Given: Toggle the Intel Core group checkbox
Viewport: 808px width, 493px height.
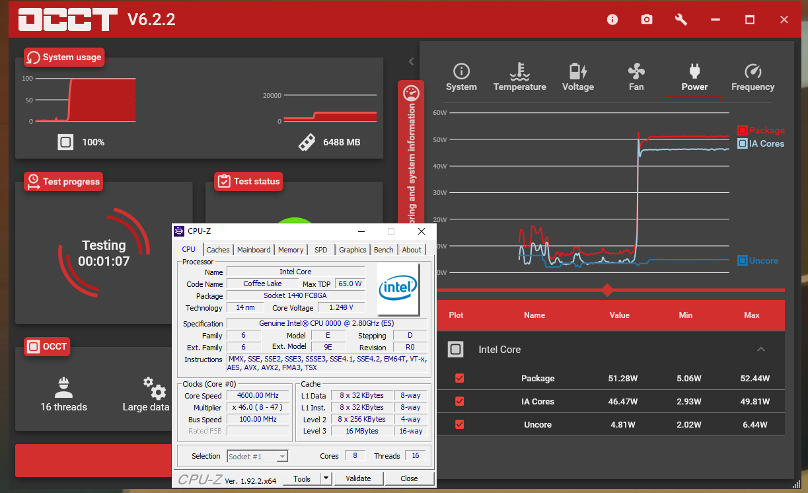Looking at the screenshot, I should [455, 349].
